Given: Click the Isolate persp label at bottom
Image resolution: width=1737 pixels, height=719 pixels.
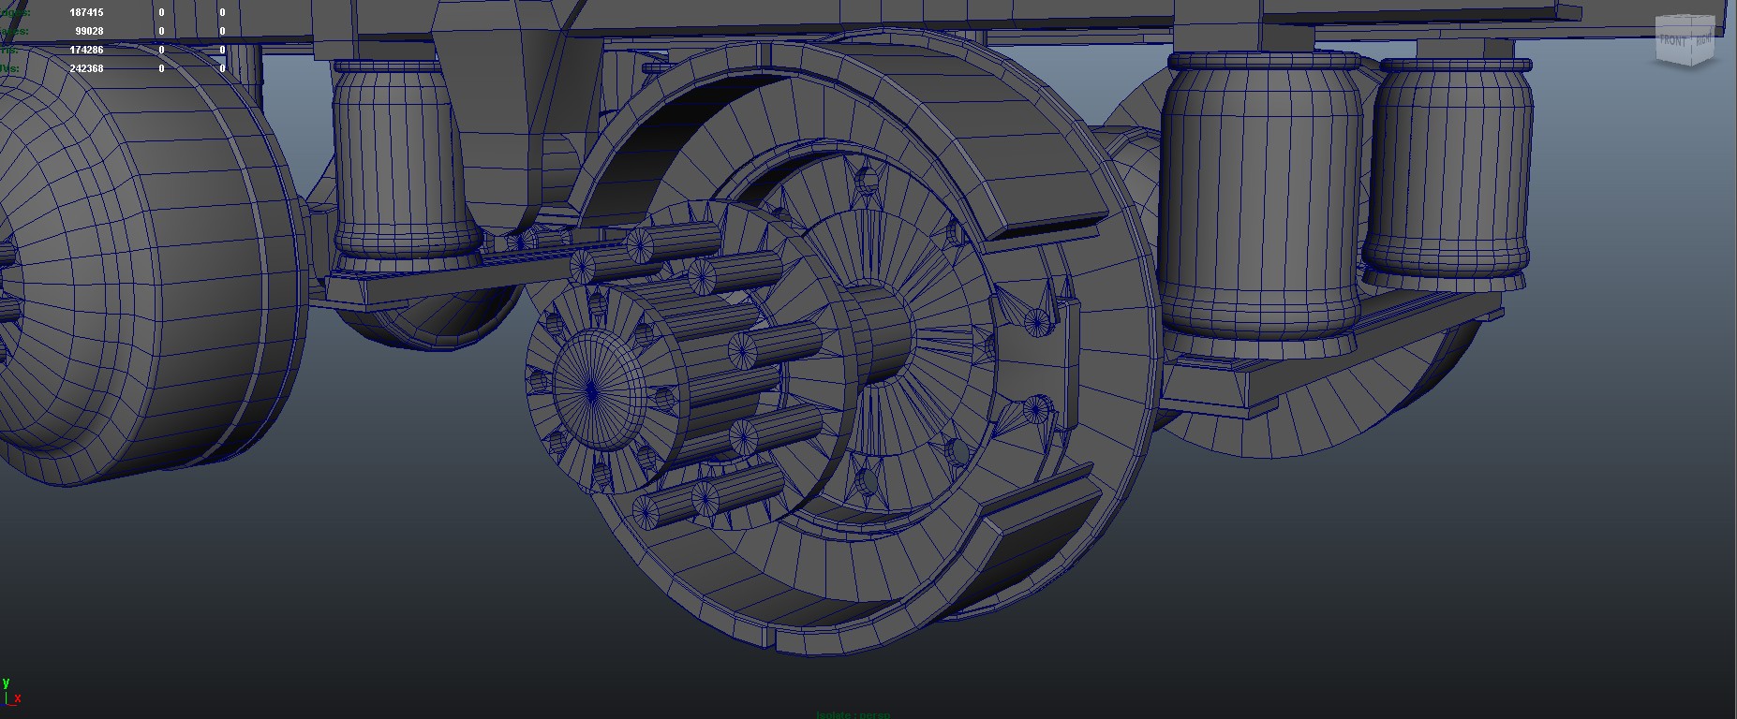Looking at the screenshot, I should (x=853, y=714).
